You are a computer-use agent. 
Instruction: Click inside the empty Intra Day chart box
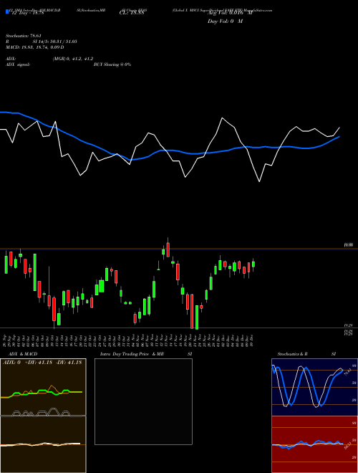coord(143,401)
